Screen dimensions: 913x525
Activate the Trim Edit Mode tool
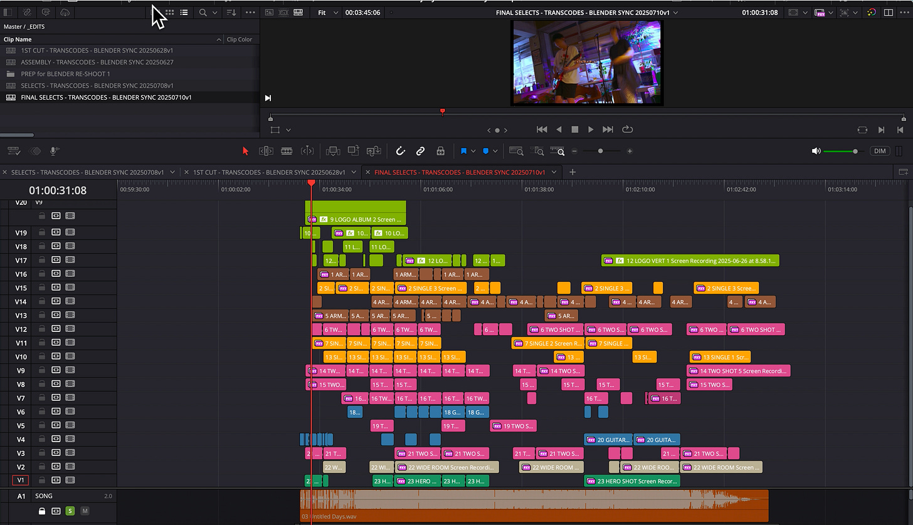tap(266, 151)
